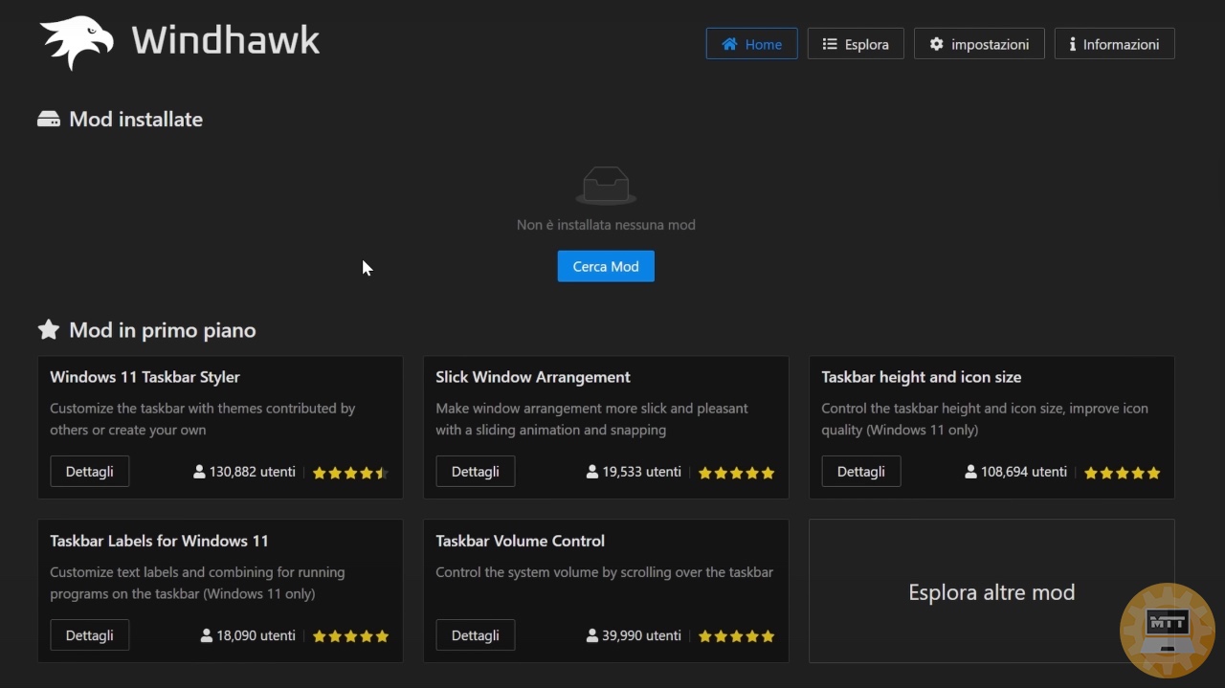Image resolution: width=1225 pixels, height=688 pixels.
Task: Click the 'Make window arrangement more slick' description
Action: pos(591,419)
